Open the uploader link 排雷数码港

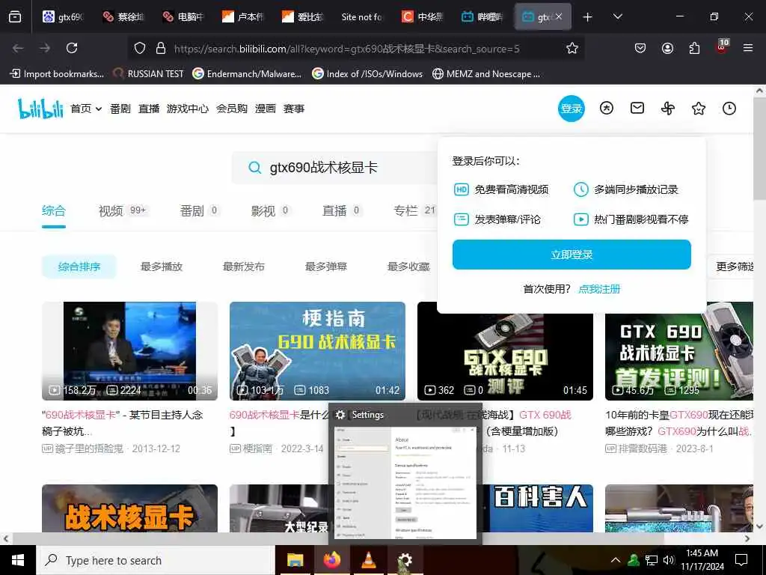(643, 448)
